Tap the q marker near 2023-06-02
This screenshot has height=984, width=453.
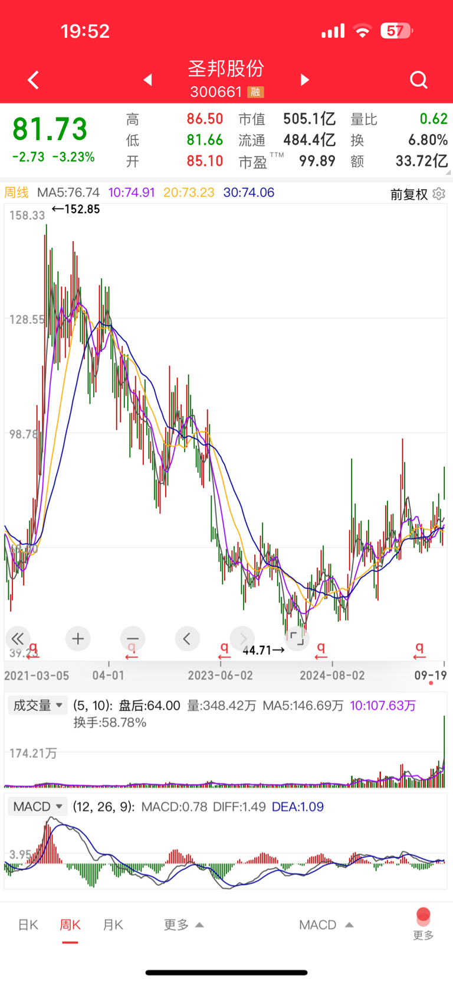coord(224,649)
